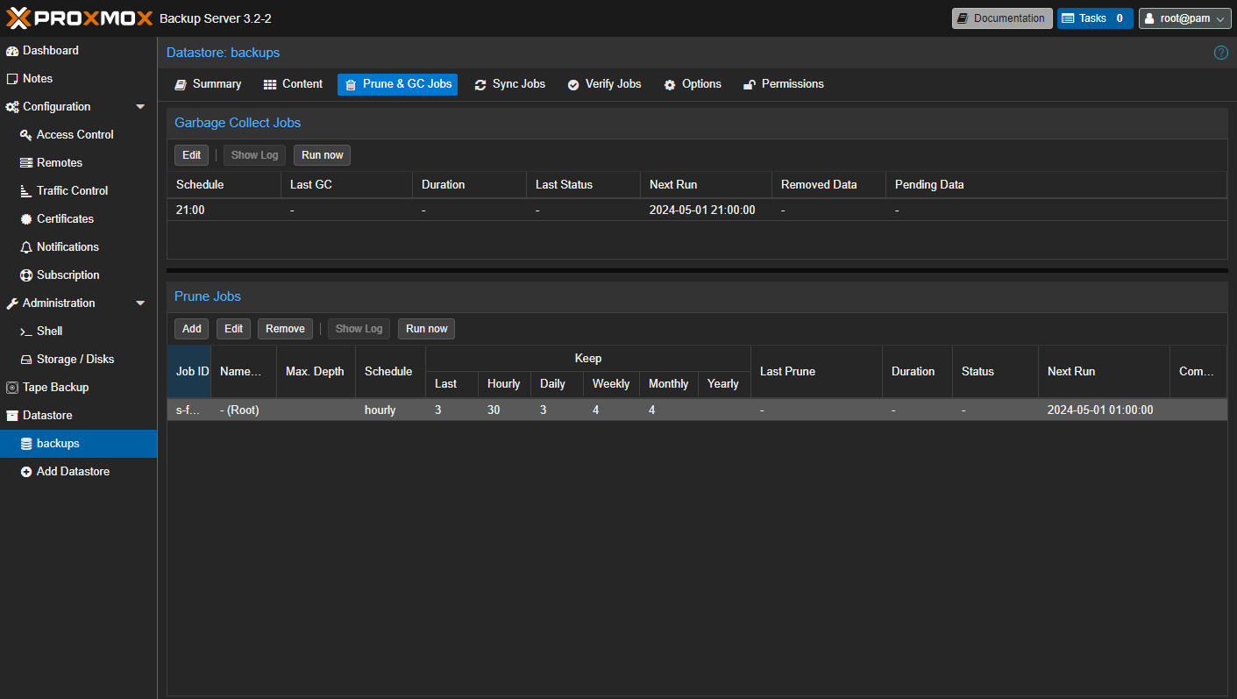Run the prune job now
Image resolution: width=1237 pixels, height=699 pixels.
(x=426, y=329)
